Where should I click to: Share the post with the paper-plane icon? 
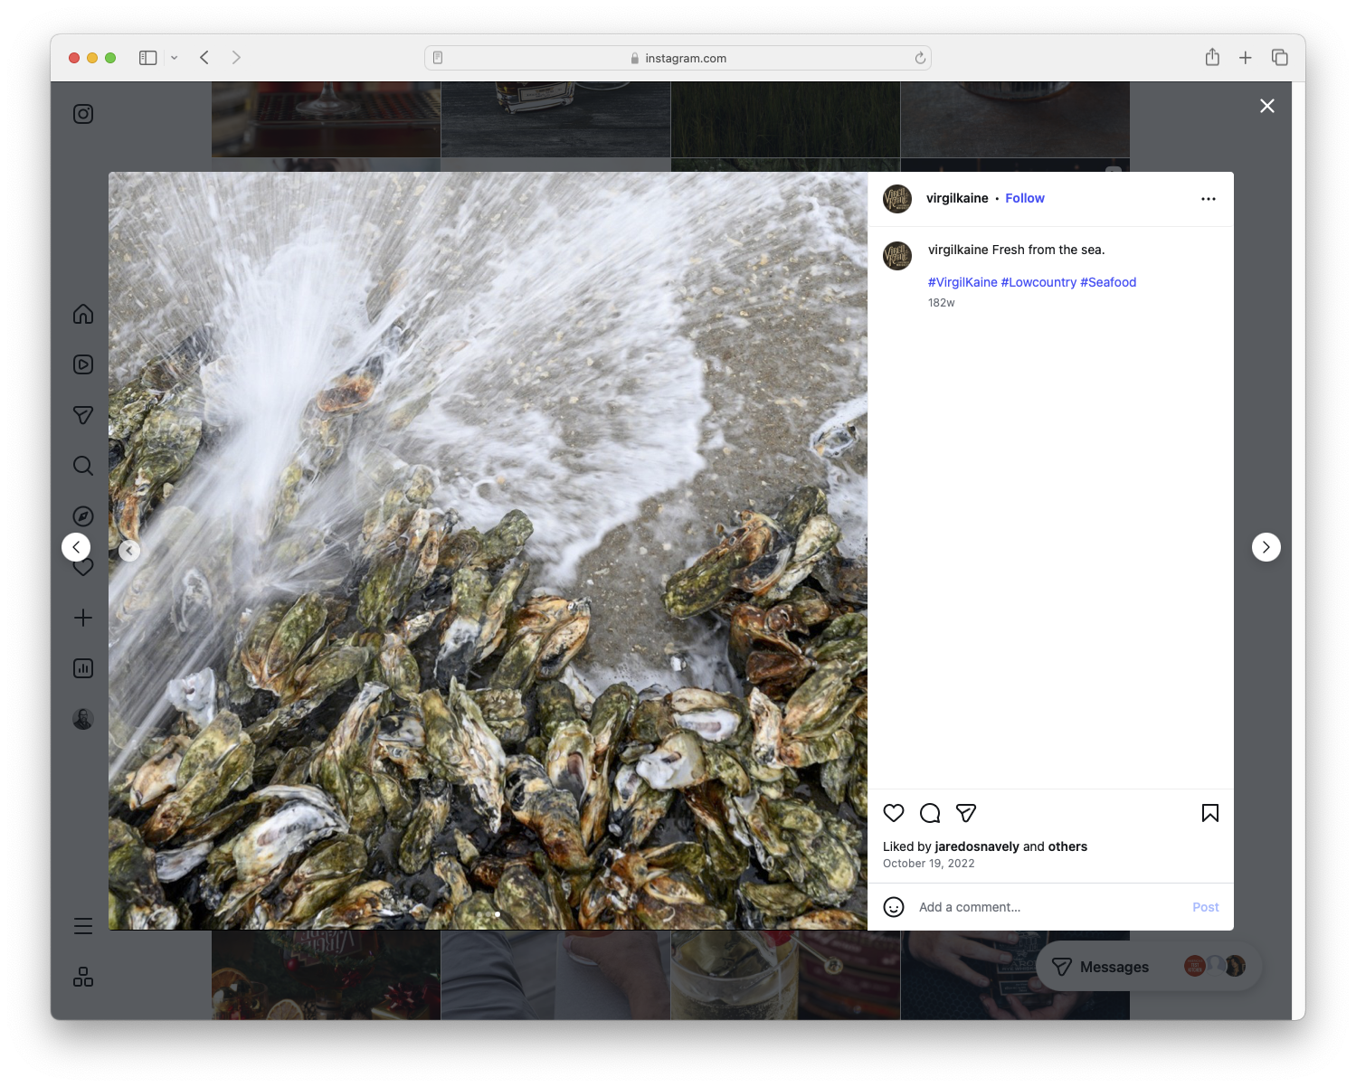point(966,813)
